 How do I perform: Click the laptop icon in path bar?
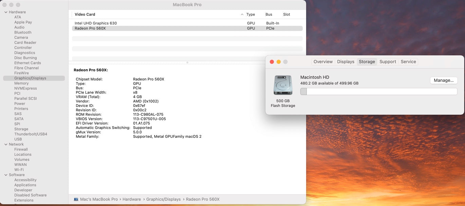[76, 199]
